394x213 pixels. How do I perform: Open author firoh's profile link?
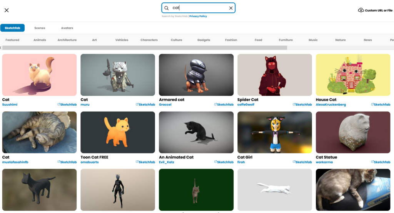coord(241,162)
